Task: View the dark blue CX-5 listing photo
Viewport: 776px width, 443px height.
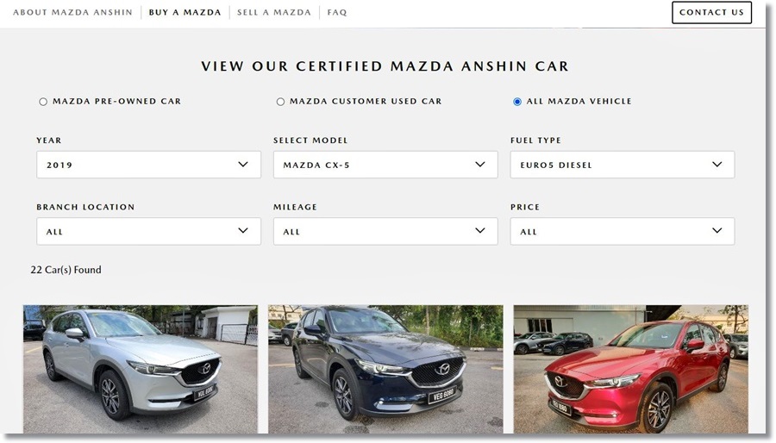Action: (x=385, y=369)
